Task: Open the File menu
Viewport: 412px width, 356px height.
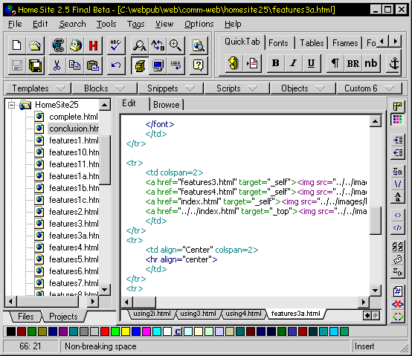Action: pyautogui.click(x=15, y=24)
